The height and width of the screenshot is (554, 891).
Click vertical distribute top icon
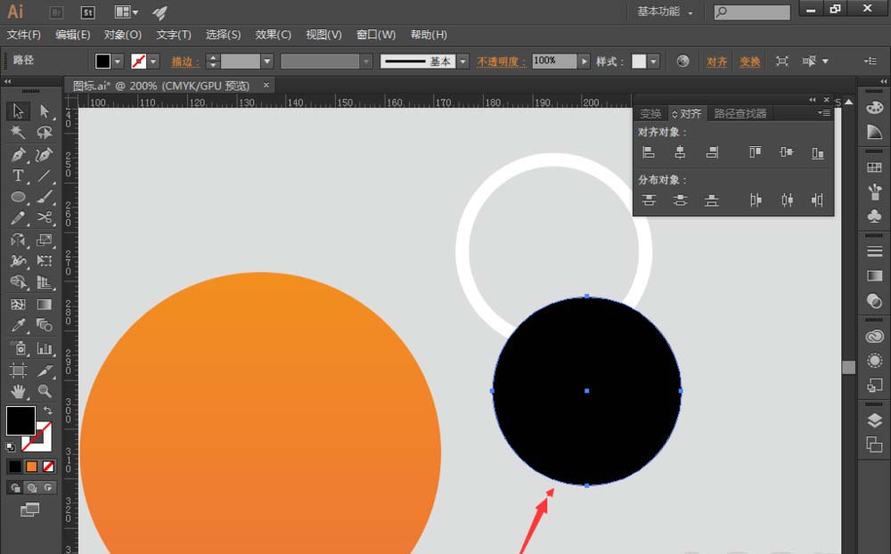pyautogui.click(x=649, y=200)
